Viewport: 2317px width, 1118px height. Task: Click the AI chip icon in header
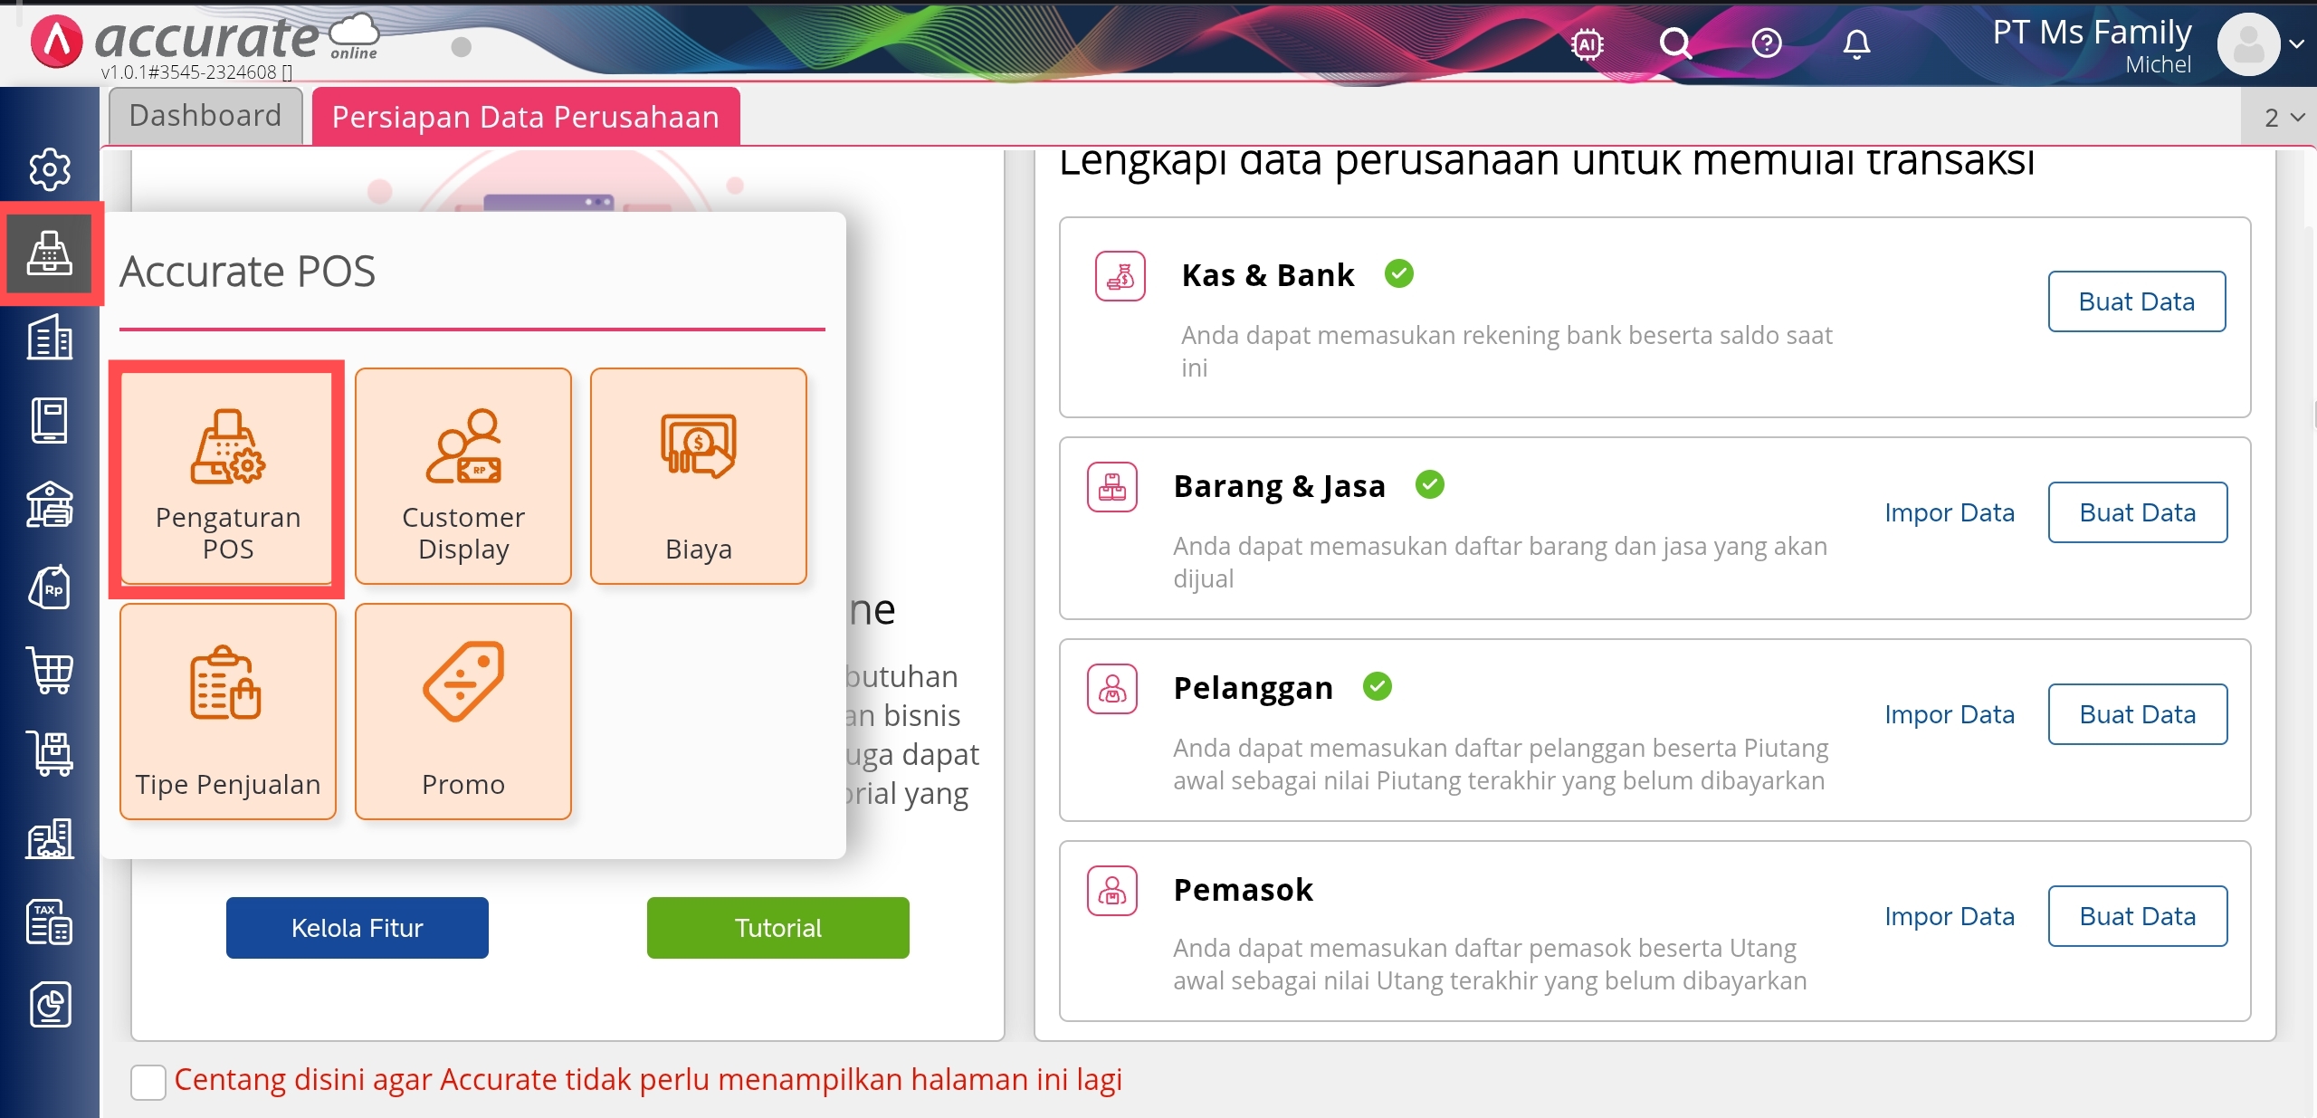1588,43
